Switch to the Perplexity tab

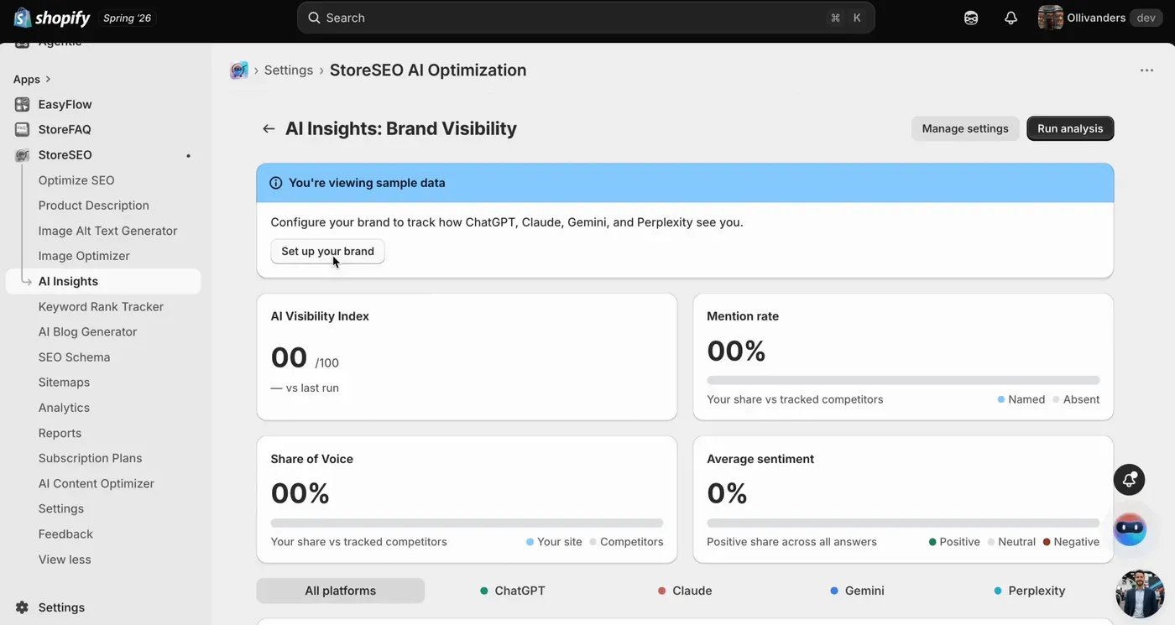1029,591
